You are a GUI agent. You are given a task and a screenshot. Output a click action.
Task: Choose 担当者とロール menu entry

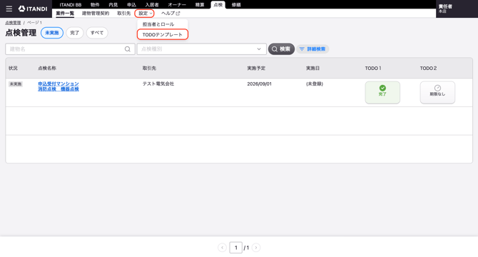pos(158,24)
